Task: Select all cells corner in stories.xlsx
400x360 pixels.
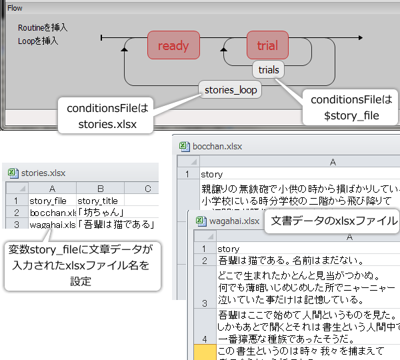Action: point(17,188)
